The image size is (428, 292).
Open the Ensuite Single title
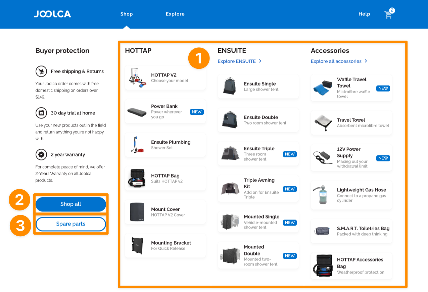[260, 84]
